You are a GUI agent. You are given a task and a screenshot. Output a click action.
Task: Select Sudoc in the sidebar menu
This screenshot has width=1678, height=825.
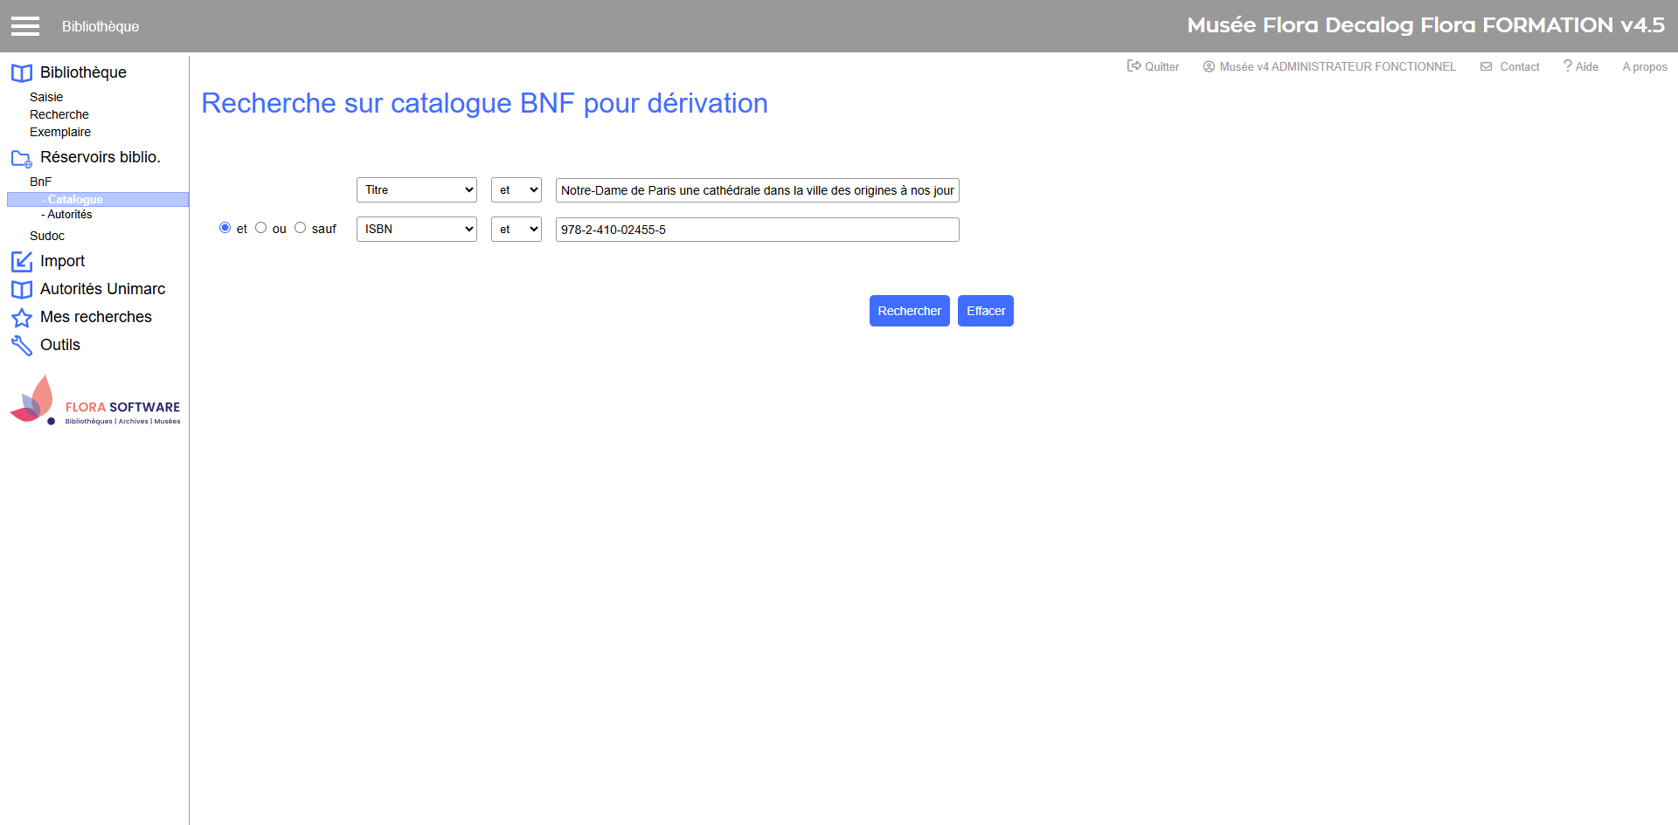[47, 237]
